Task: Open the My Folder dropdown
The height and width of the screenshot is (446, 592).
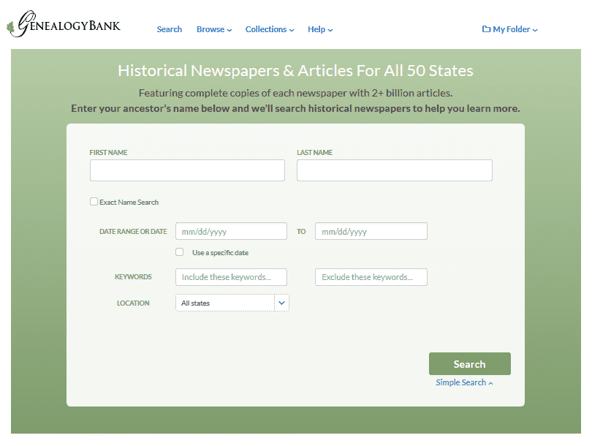Action: click(x=509, y=29)
